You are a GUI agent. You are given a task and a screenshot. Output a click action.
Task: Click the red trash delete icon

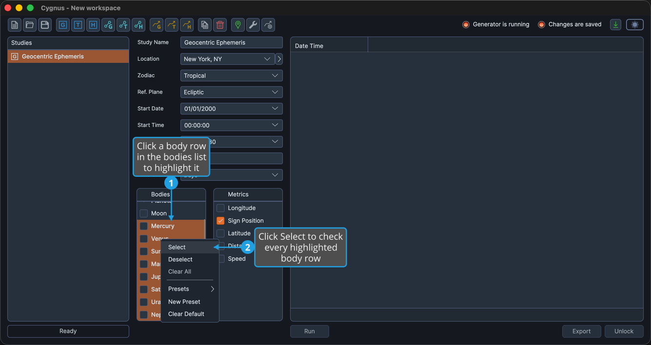220,25
